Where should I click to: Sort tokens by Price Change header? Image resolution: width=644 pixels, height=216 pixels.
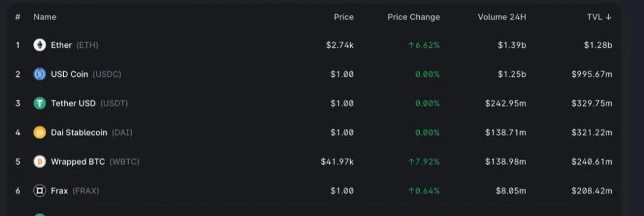click(414, 17)
